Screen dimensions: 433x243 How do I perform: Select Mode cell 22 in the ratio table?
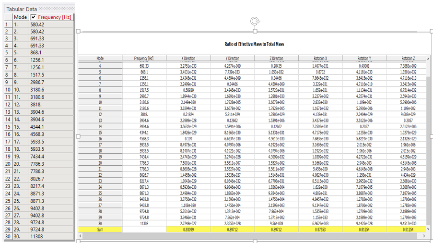coord(100,175)
